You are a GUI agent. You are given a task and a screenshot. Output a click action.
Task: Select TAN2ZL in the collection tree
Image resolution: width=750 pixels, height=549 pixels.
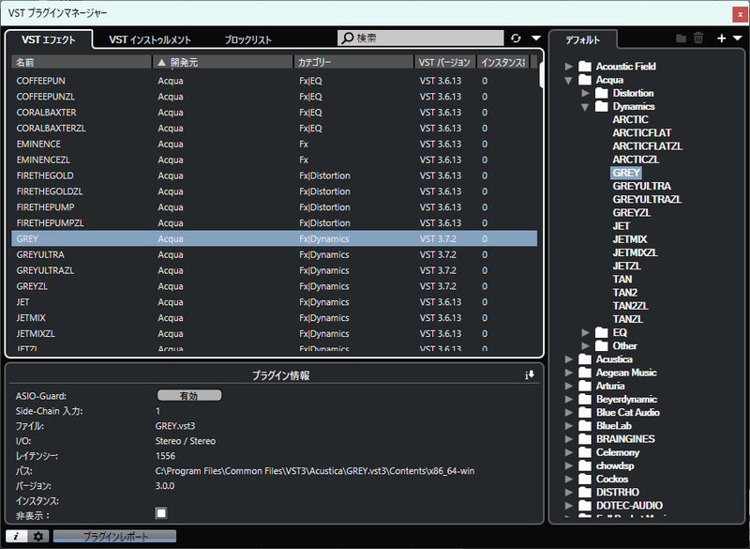630,306
